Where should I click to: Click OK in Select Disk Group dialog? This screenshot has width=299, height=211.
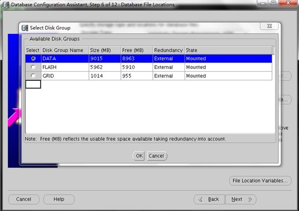click(139, 156)
